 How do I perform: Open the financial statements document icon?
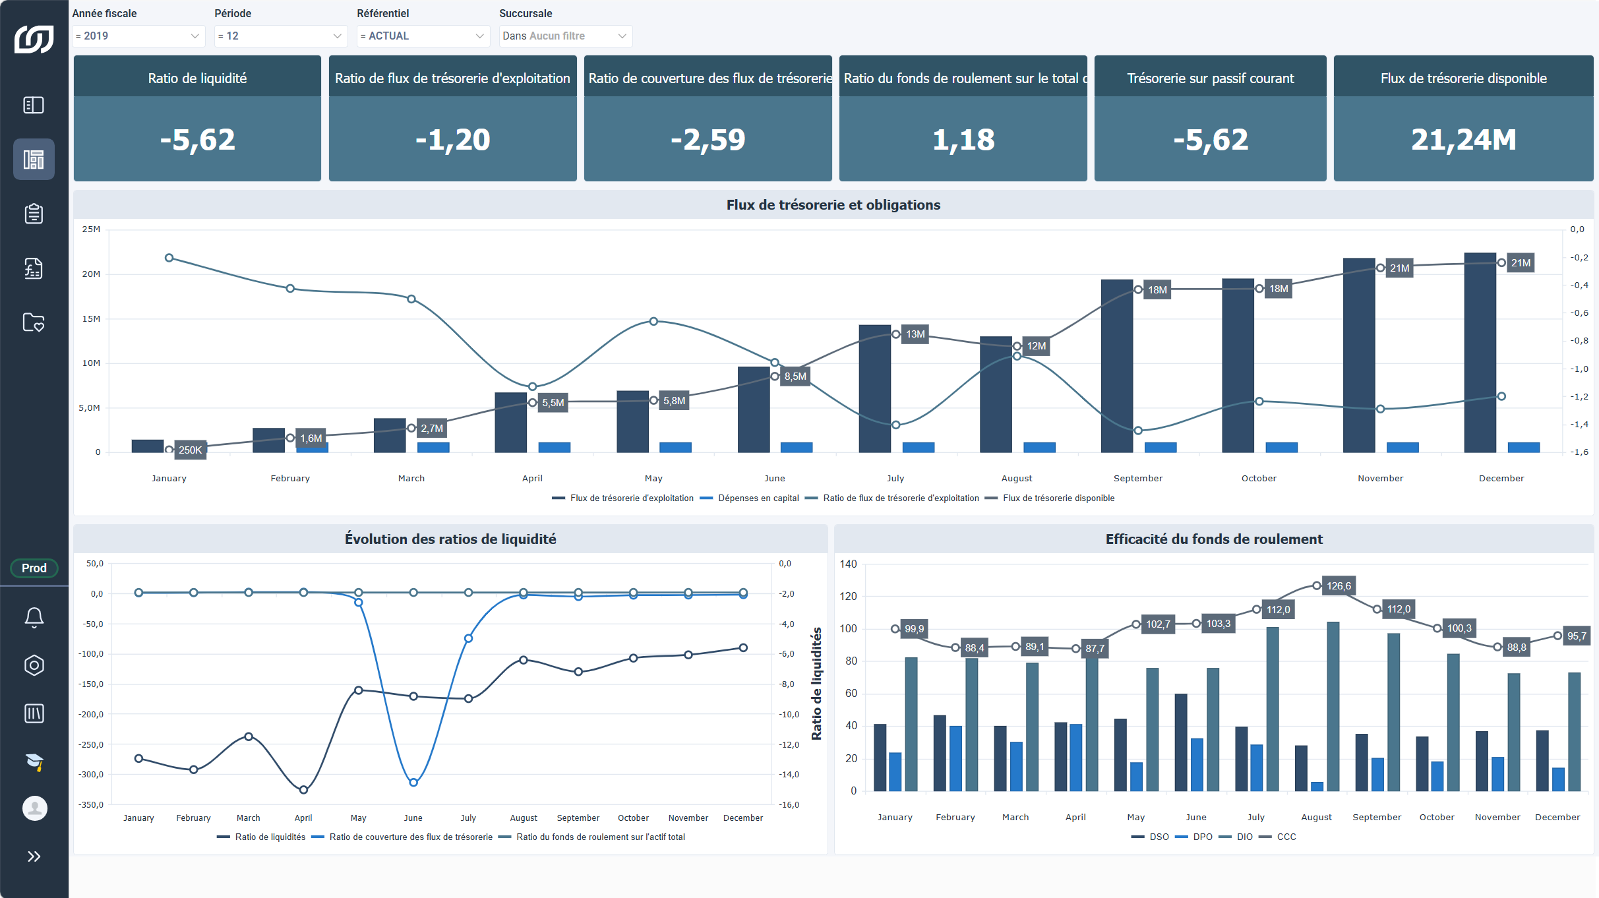(x=34, y=268)
